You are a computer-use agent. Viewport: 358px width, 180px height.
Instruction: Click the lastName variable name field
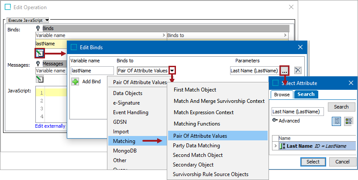coord(92,70)
